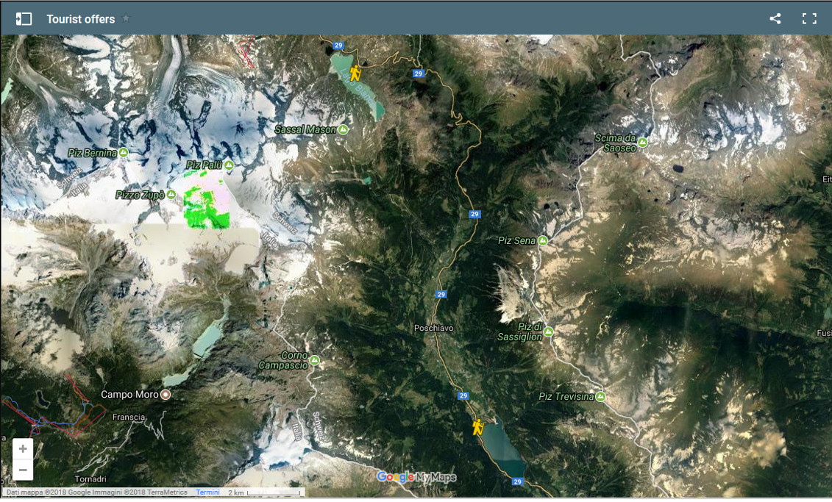832x502 pixels.
Task: Select the Piz Sena peak marker
Action: (542, 241)
